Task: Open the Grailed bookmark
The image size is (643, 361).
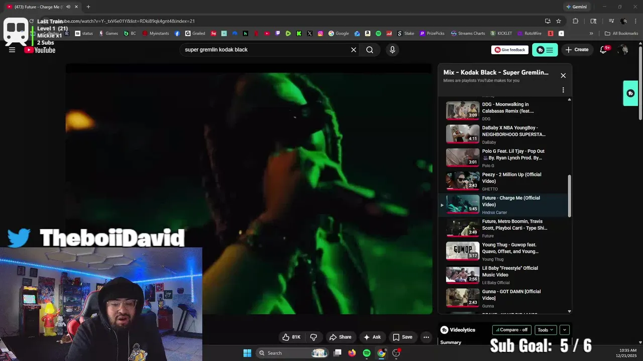Action: pyautogui.click(x=195, y=34)
